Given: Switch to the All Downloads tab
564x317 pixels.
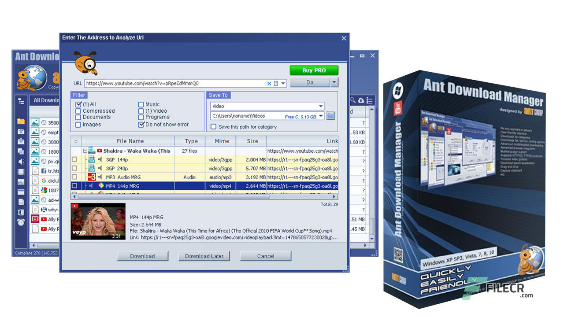Looking at the screenshot, I should coord(45,100).
